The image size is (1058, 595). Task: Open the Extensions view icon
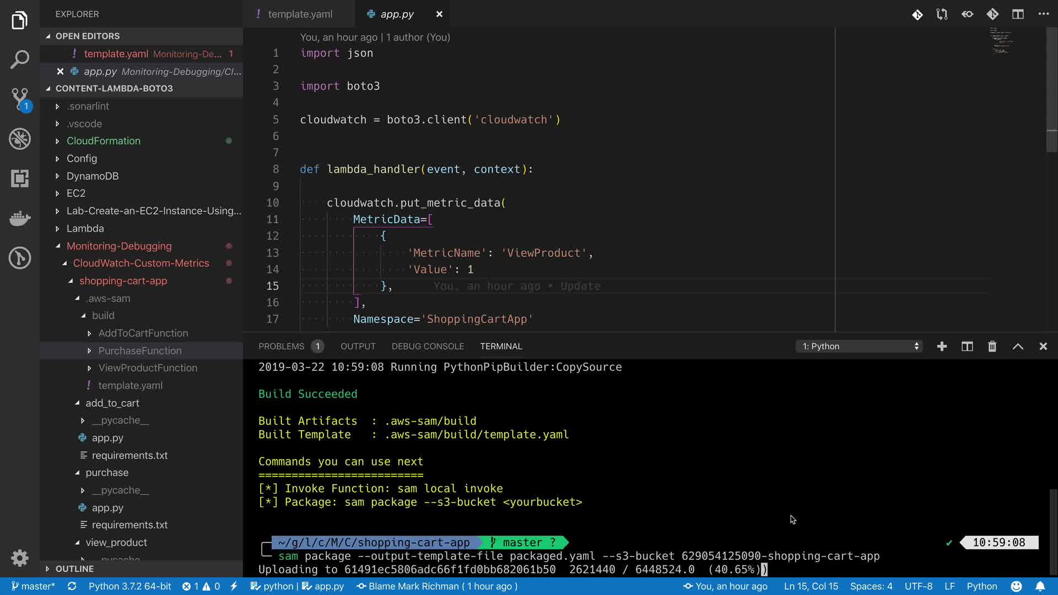20,178
